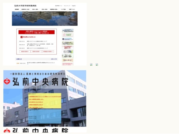The image size is (179, 134).
Task: Open the 総合臨床研修センター sidebar banner
Action: point(68,31)
